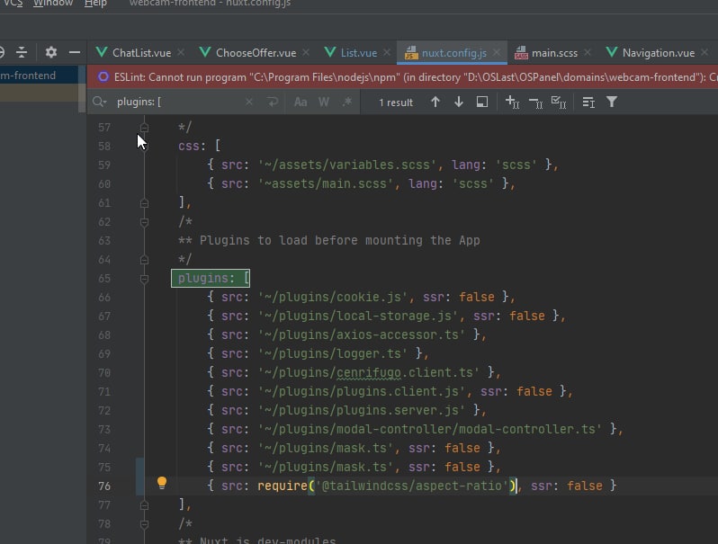
Task: Toggle fold marker at line 64
Action: pos(144,260)
